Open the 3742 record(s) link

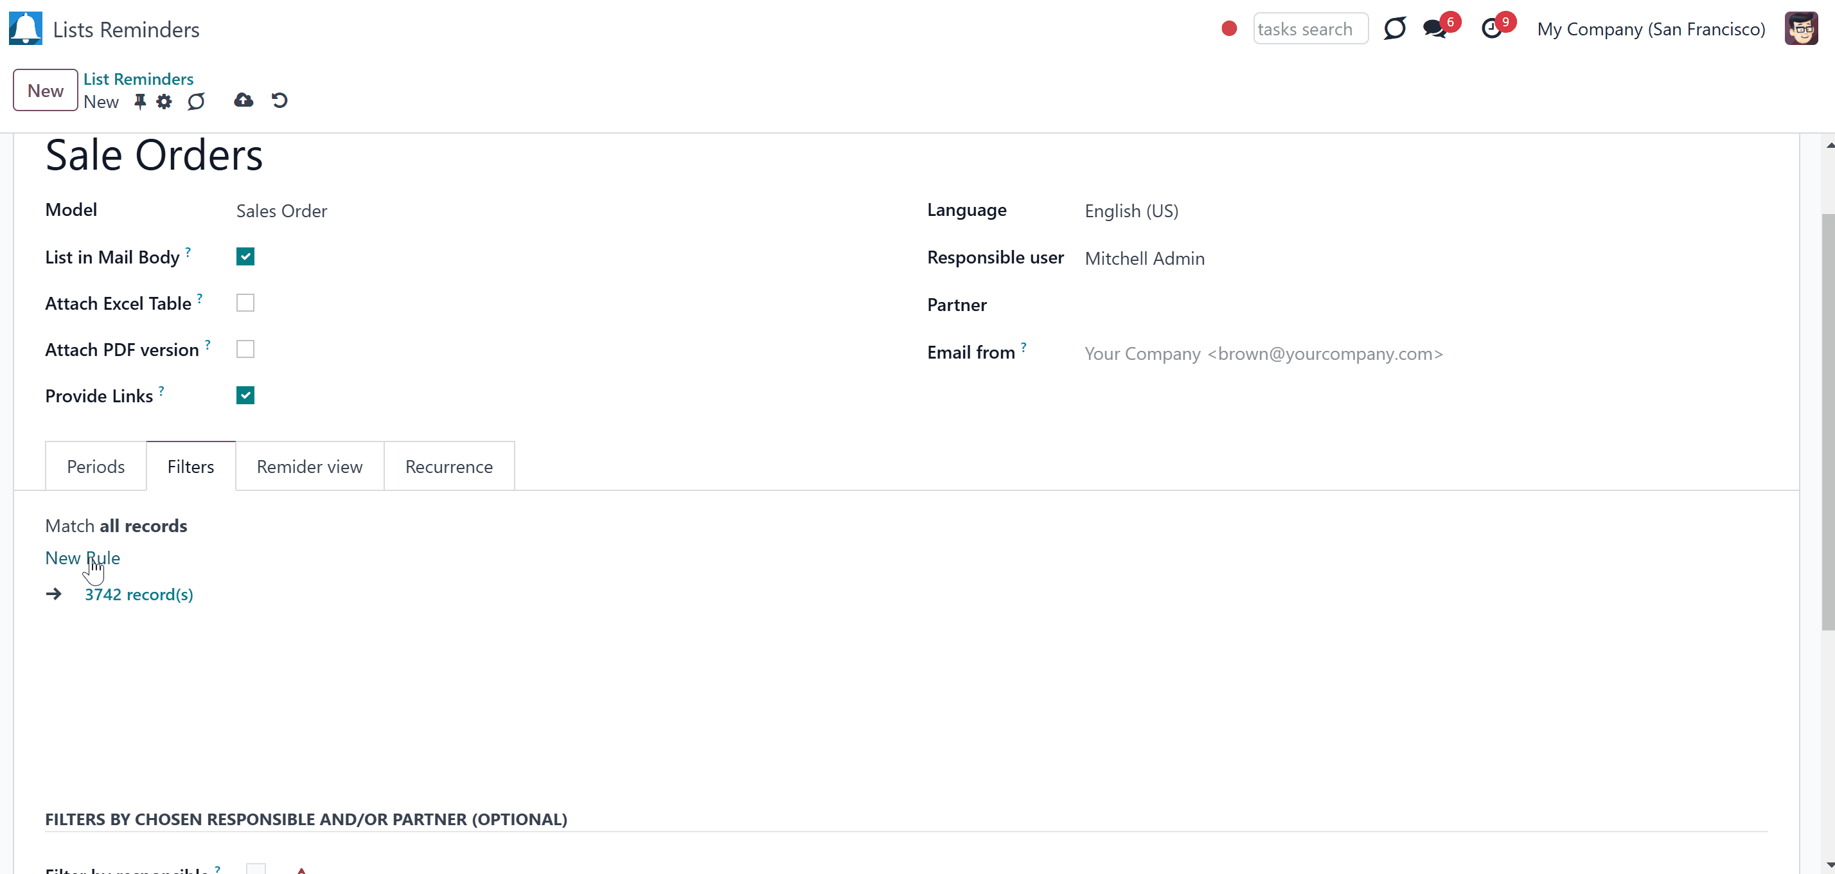tap(139, 595)
